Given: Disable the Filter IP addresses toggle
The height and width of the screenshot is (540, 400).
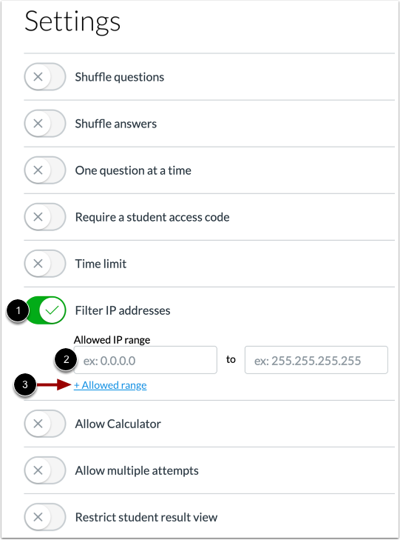Looking at the screenshot, I should 45,310.
